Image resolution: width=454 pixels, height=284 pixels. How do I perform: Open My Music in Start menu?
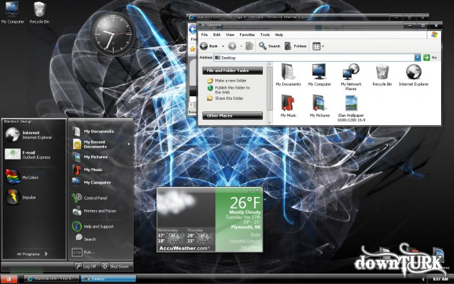88,170
